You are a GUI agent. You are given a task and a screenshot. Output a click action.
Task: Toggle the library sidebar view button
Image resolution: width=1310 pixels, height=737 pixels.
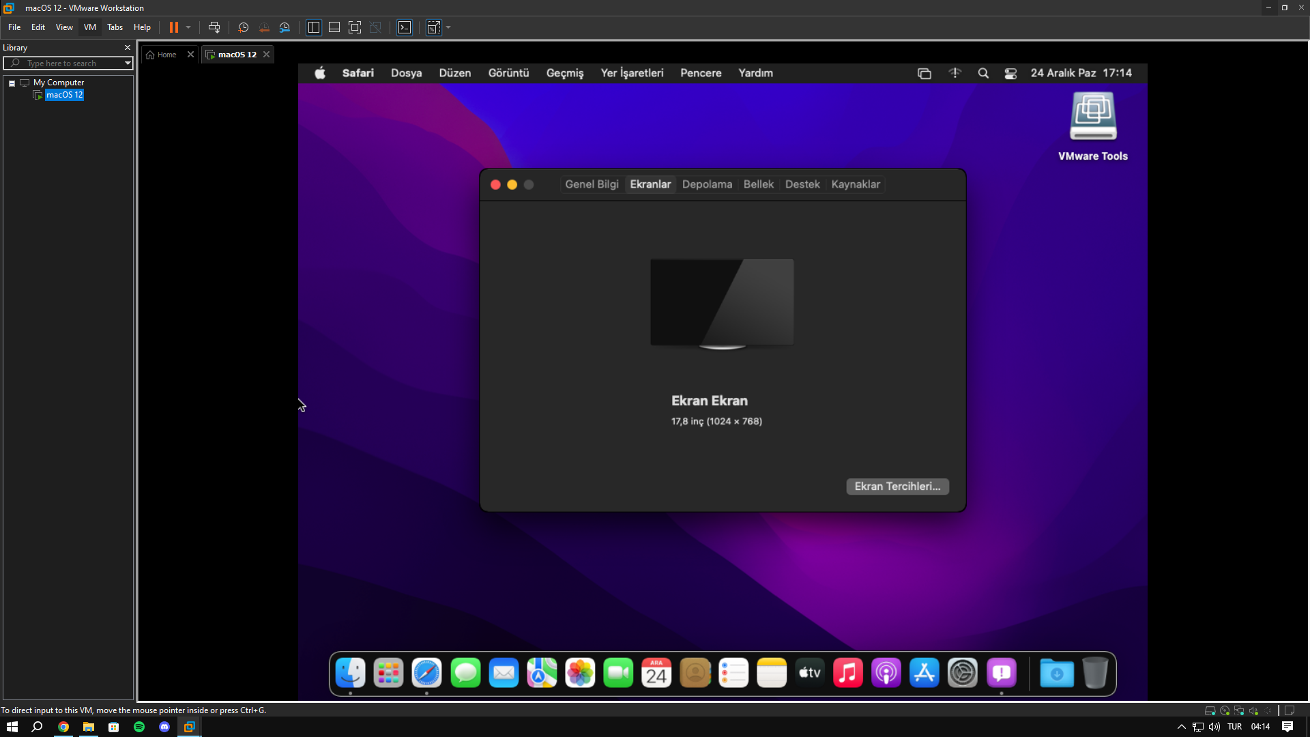(314, 27)
